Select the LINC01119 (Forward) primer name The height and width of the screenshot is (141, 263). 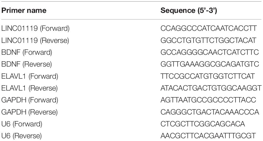click(35, 29)
